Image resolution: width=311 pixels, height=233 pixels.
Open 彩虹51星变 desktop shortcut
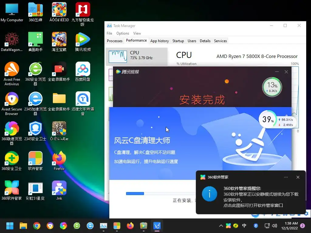pos(35,191)
